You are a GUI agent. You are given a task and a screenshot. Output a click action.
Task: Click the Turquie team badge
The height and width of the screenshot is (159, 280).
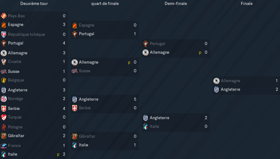[x=4, y=117]
